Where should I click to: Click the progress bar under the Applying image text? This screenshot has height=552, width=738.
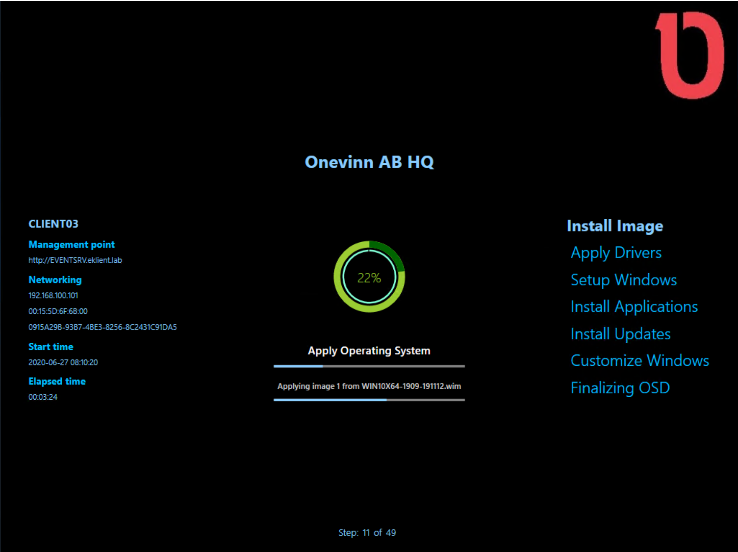[369, 400]
